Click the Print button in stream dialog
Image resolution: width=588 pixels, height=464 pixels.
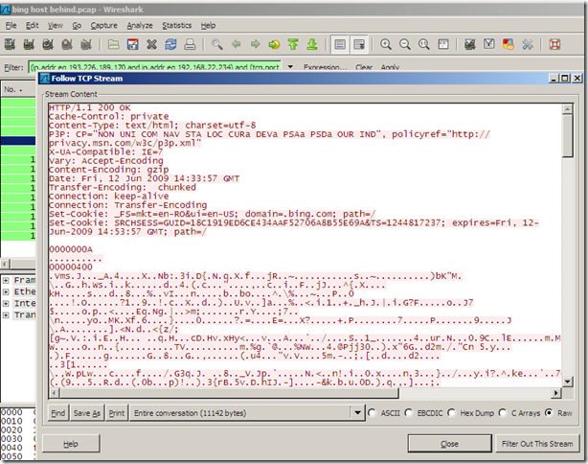click(117, 413)
